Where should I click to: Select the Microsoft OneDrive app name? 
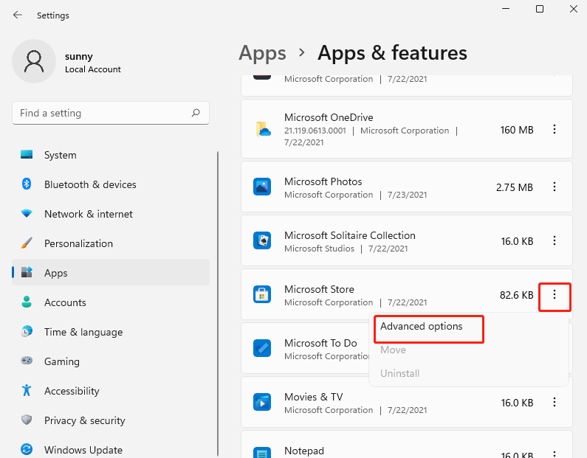(329, 117)
